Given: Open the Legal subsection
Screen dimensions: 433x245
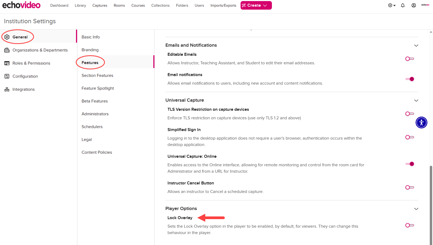Looking at the screenshot, I should (116, 140).
